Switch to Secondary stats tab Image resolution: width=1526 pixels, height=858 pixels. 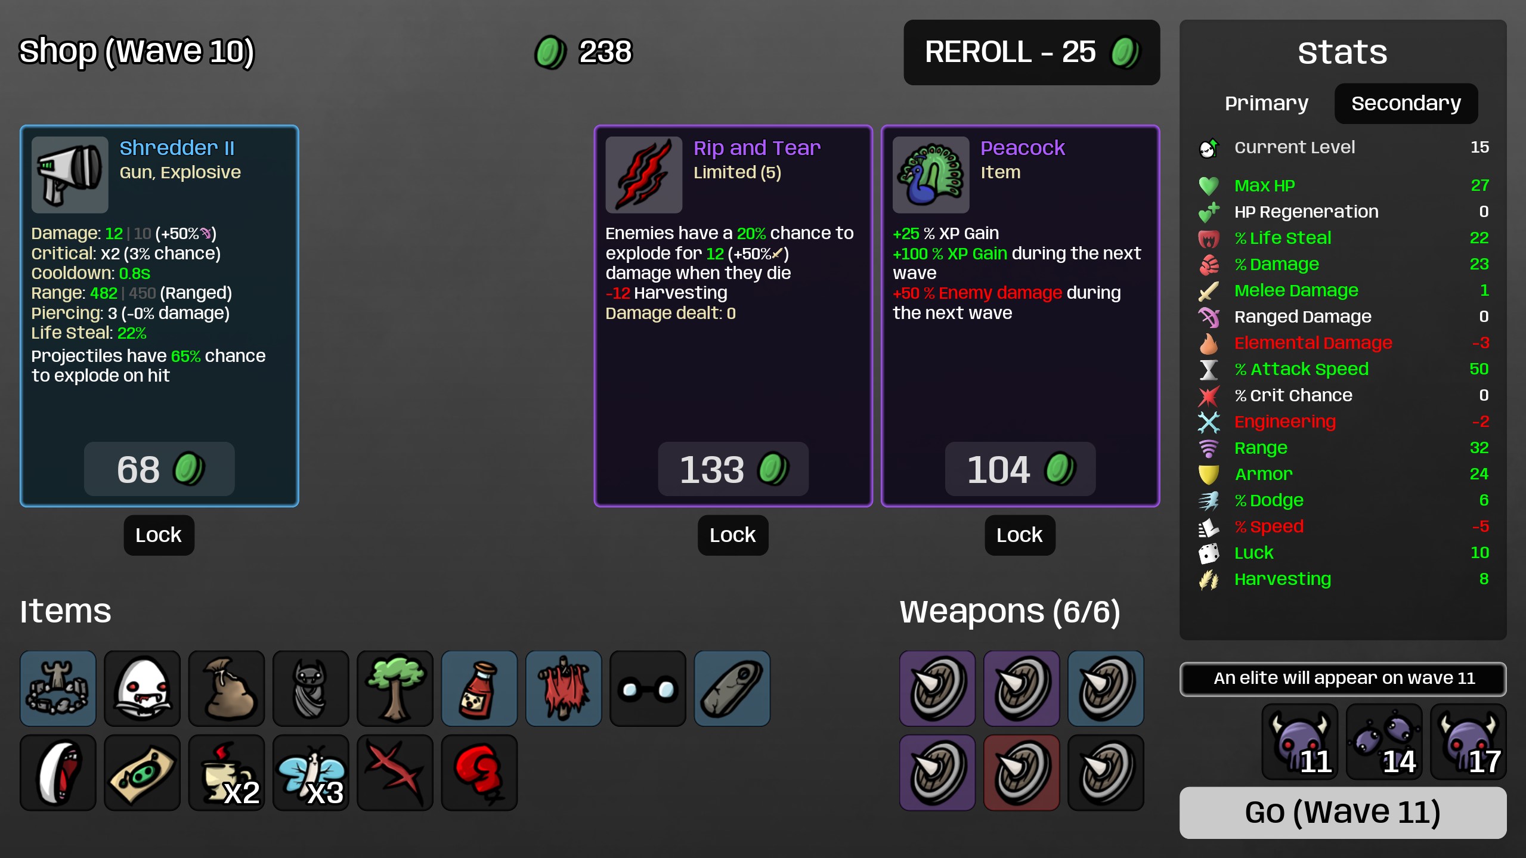[1406, 103]
